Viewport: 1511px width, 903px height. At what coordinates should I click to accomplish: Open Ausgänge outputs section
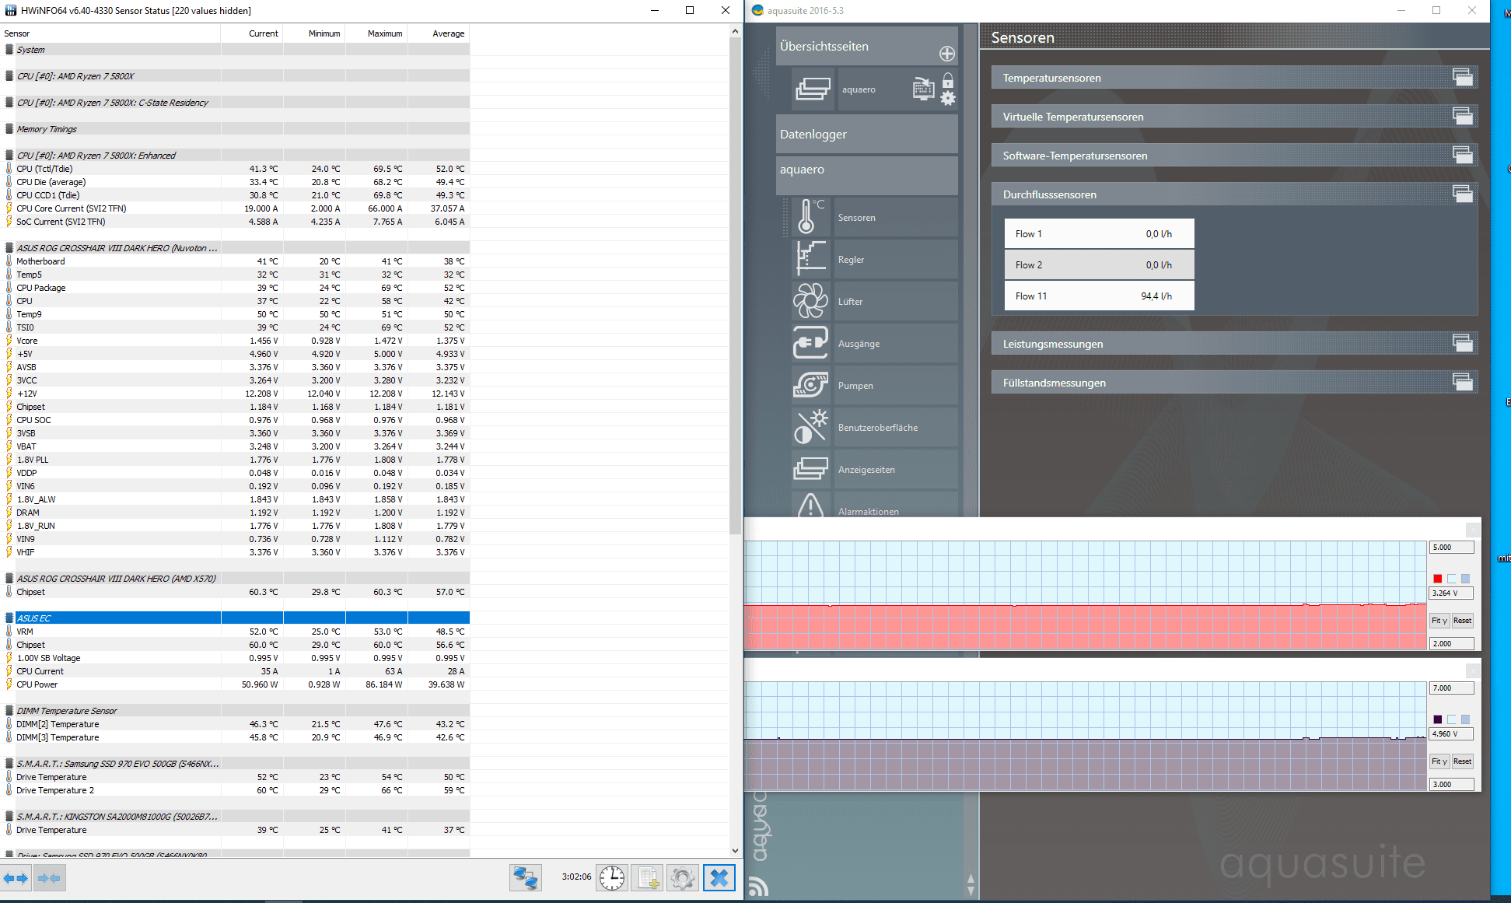click(875, 343)
